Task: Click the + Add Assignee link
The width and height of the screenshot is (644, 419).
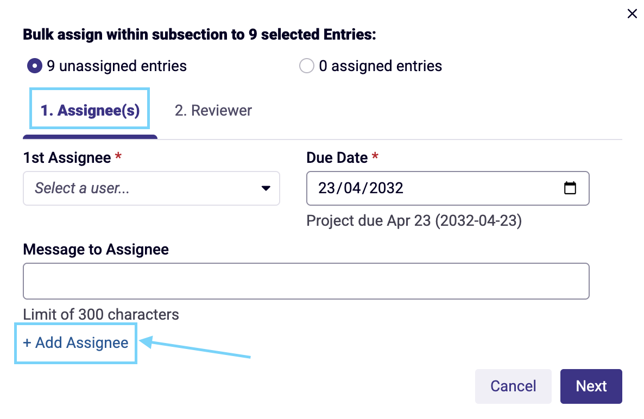Action: 75,342
